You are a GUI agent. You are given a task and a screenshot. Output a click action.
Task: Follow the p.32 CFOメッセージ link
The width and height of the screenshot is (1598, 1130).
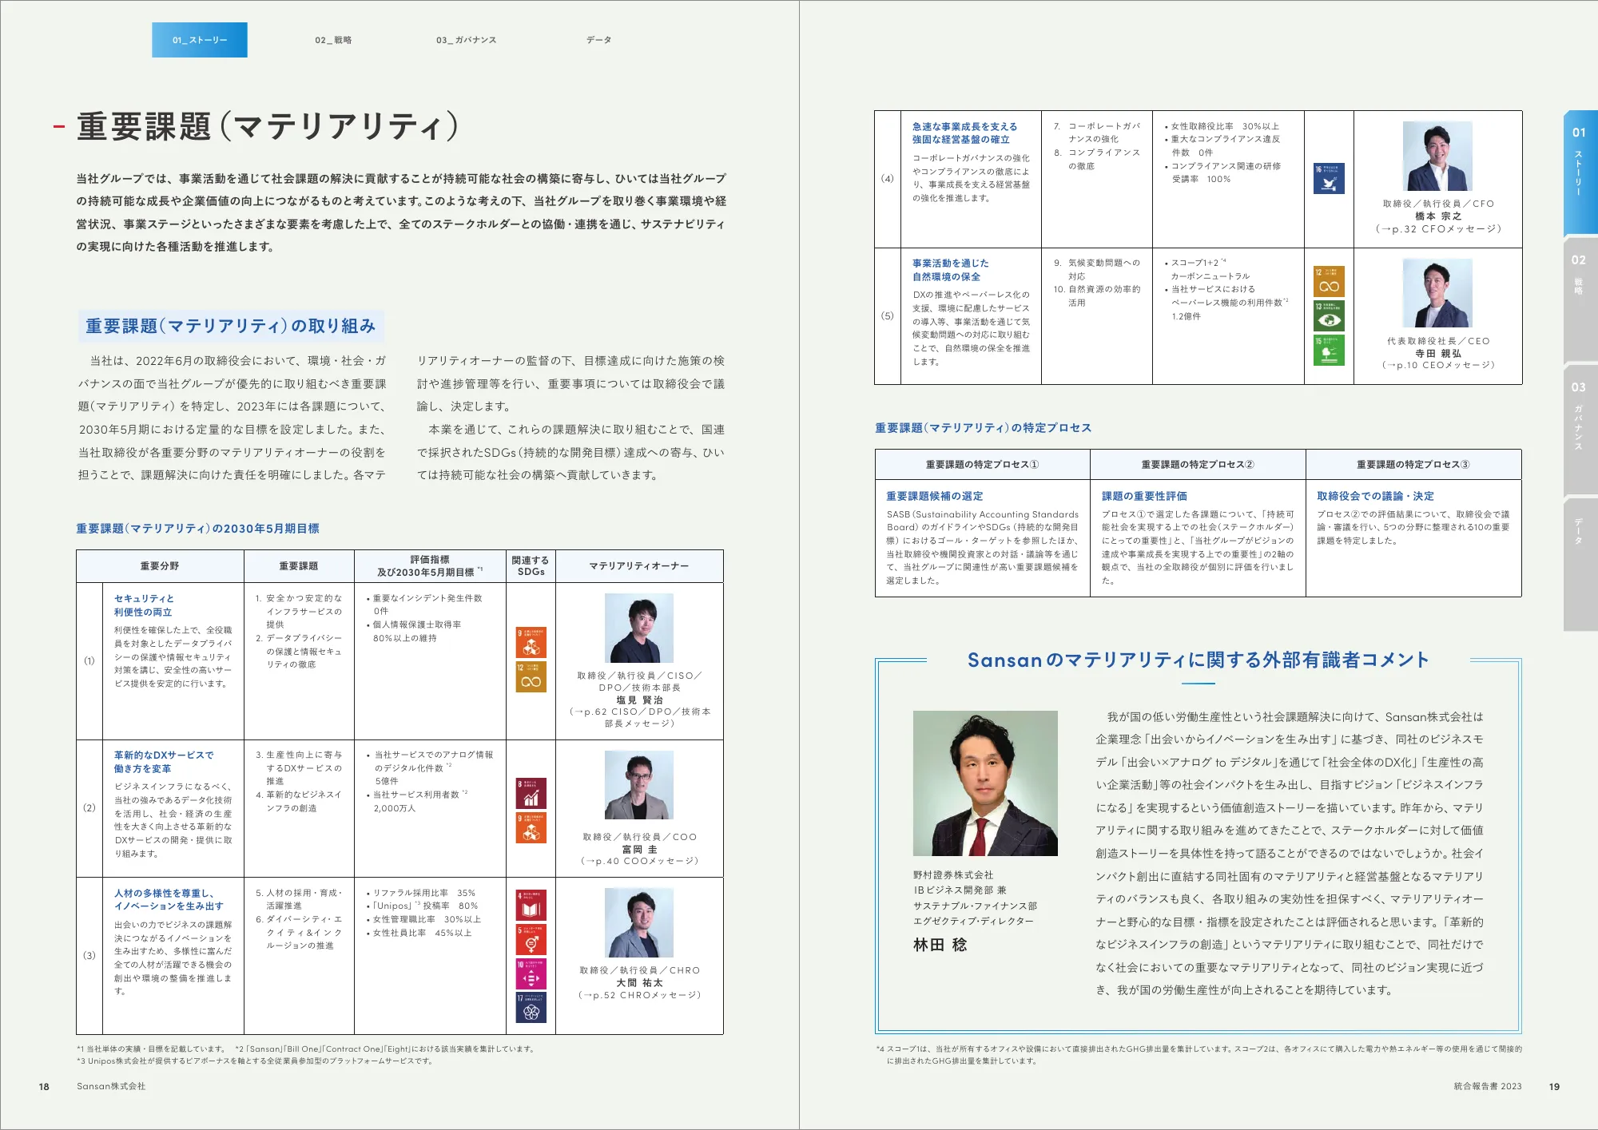(x=1438, y=228)
